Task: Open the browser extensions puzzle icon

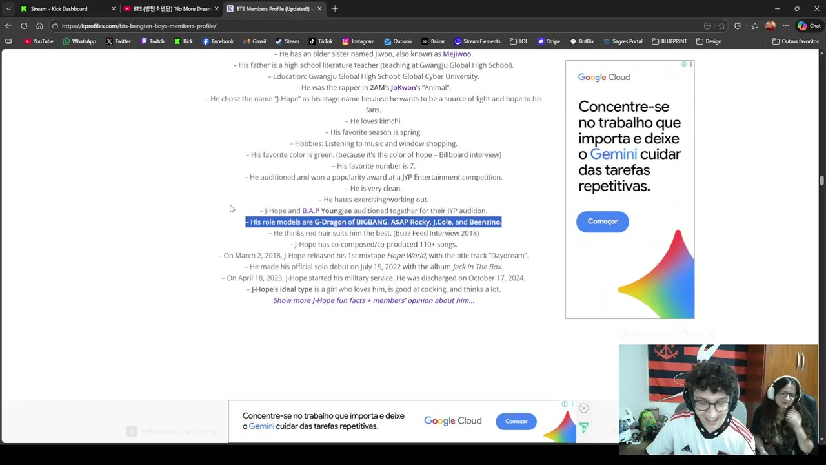Action: [738, 26]
